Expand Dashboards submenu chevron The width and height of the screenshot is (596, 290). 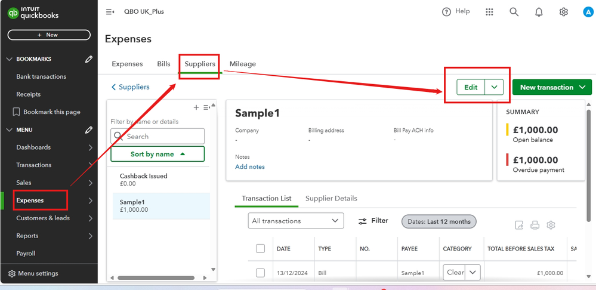click(x=91, y=147)
